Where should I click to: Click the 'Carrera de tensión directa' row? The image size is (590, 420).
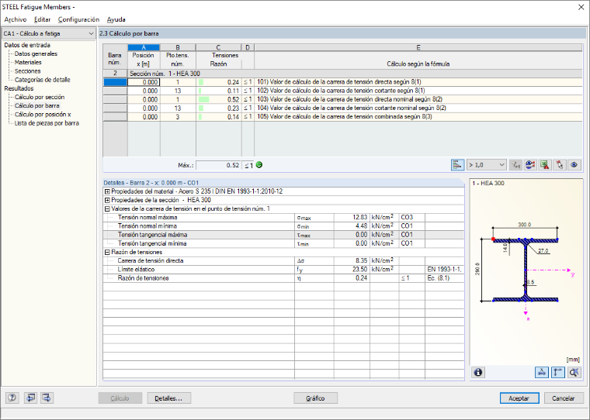(x=283, y=260)
